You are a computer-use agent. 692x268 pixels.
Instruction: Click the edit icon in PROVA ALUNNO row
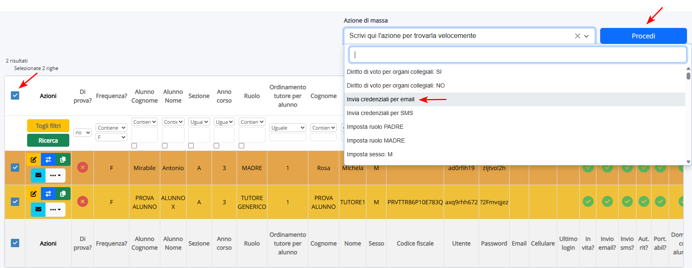coord(33,194)
